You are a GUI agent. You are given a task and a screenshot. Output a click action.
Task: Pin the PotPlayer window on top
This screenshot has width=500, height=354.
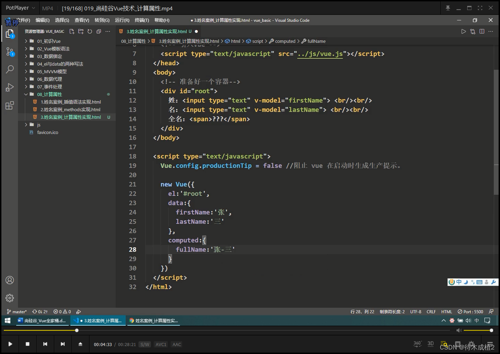tap(448, 8)
